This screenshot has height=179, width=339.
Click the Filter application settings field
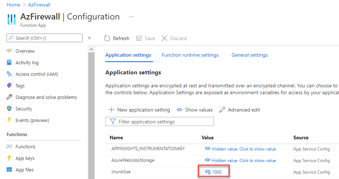(160, 122)
